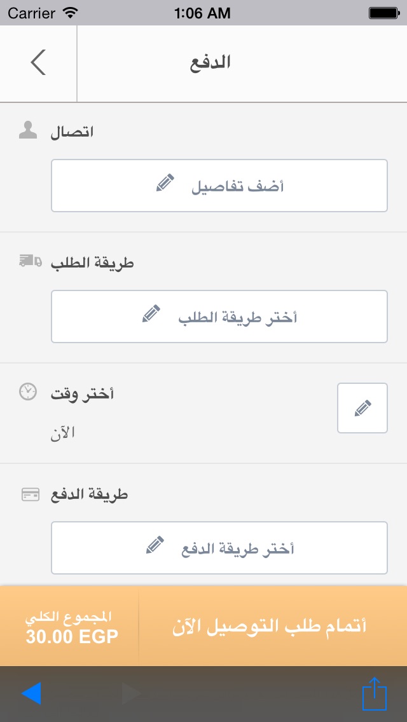Tap the credit card icon beside طريقة الدفع
This screenshot has width=407, height=722.
click(31, 494)
